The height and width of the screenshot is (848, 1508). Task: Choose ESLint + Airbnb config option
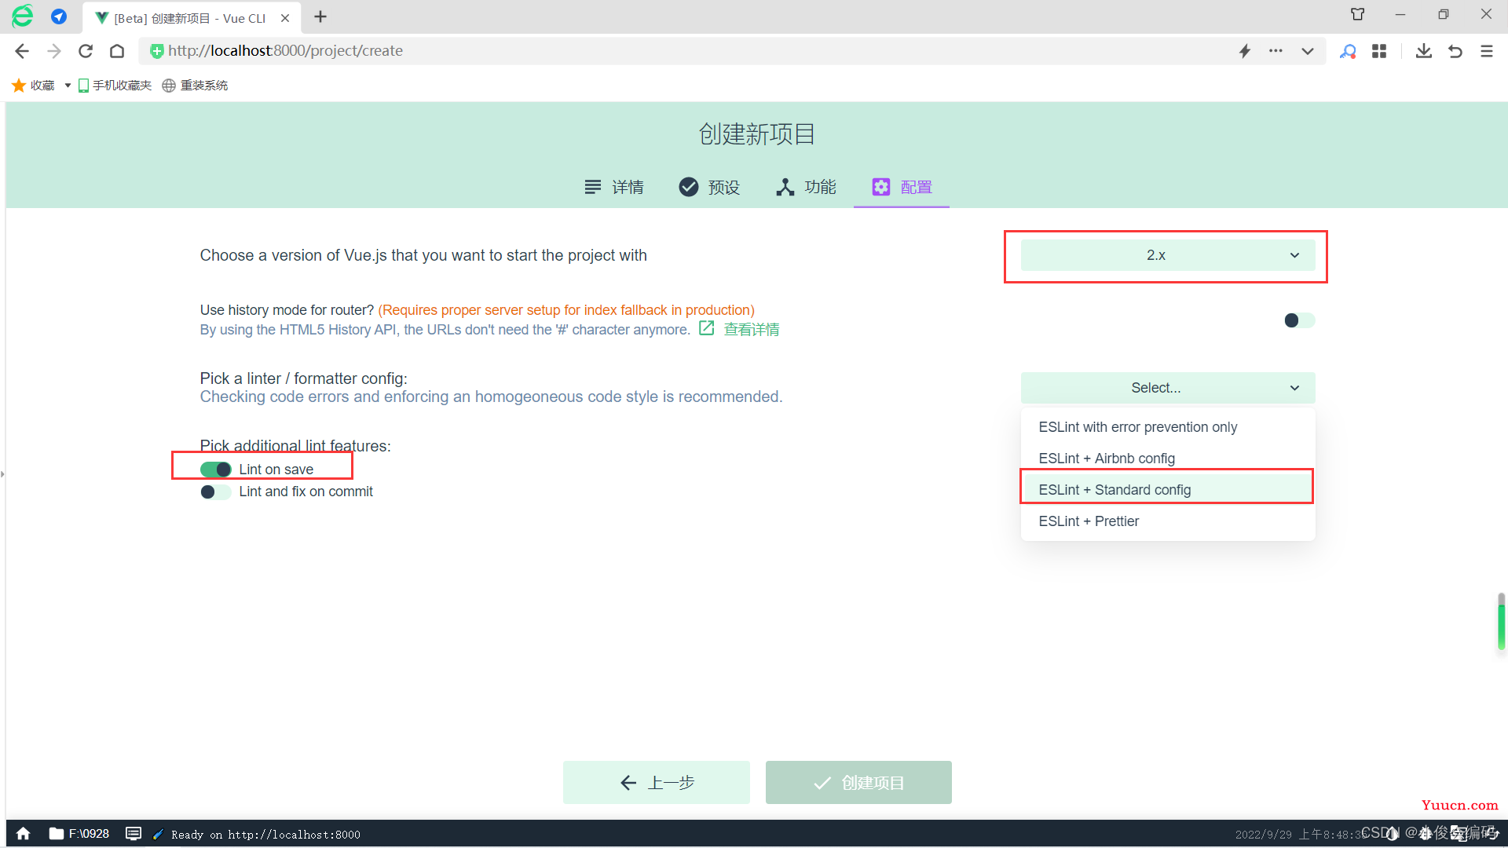(1168, 459)
